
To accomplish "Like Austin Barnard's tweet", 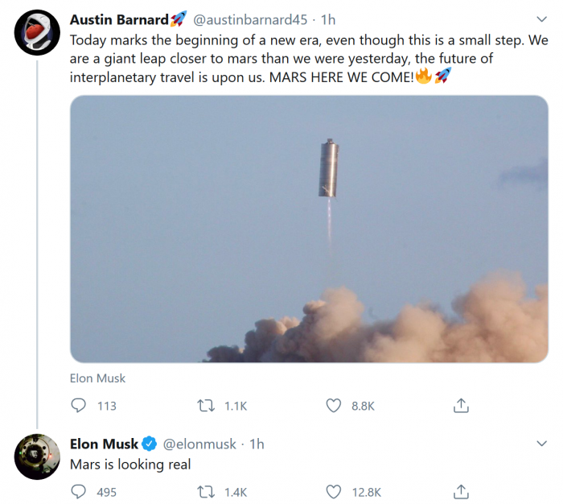I will [x=333, y=406].
